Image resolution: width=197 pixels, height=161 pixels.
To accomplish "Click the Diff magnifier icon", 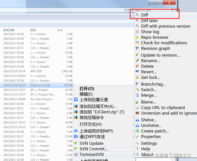I will (137, 15).
